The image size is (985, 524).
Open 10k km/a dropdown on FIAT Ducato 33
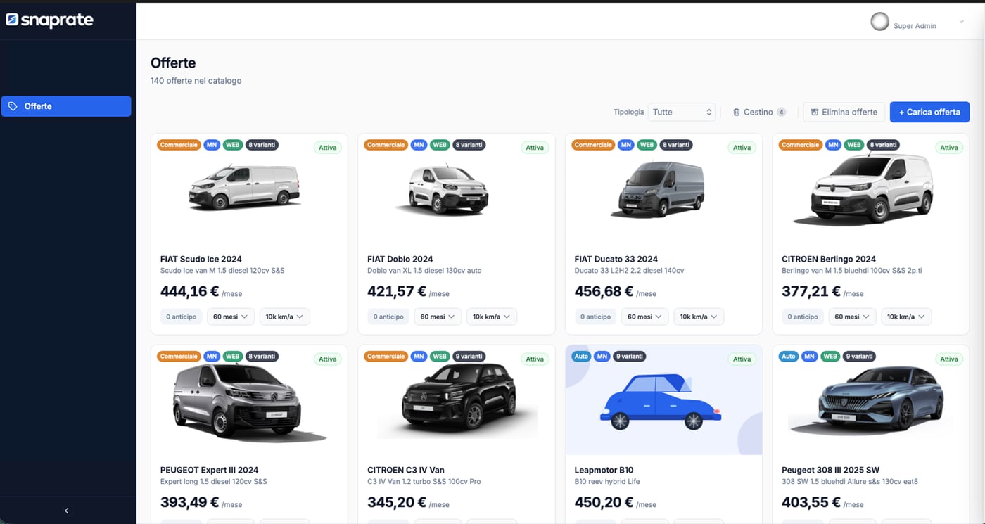click(x=699, y=317)
